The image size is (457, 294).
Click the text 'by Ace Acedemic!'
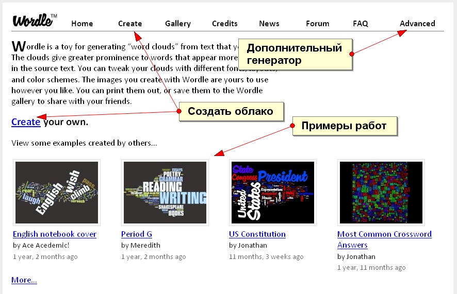41,246
